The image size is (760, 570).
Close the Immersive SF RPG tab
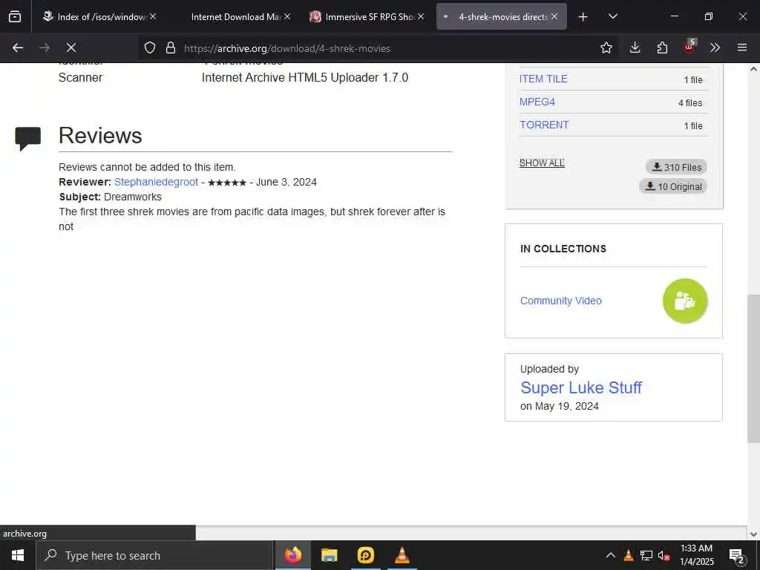(421, 16)
